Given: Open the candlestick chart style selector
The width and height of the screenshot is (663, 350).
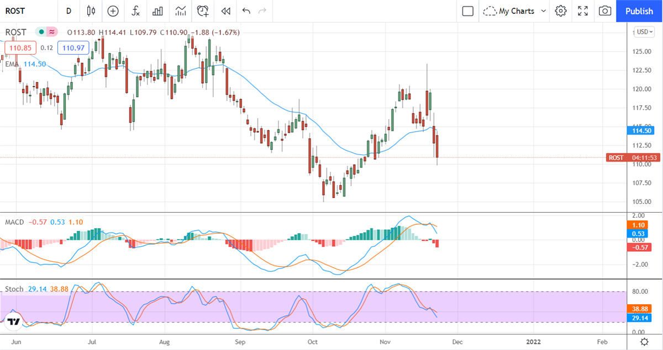Looking at the screenshot, I should (91, 11).
